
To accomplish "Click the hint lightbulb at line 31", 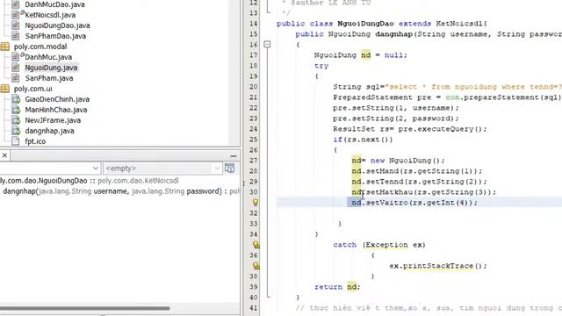I will point(256,203).
